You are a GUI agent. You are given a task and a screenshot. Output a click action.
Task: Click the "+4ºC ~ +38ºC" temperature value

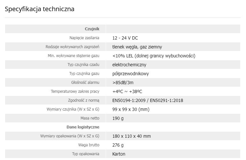coord(127,91)
